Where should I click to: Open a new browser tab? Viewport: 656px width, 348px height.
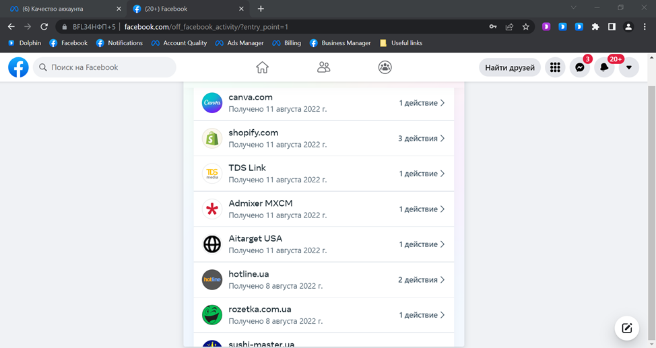[261, 9]
